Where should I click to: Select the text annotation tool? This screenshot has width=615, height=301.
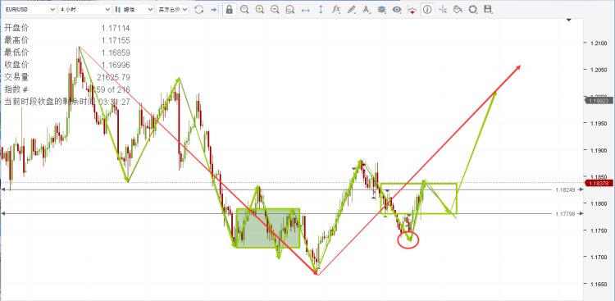(367, 10)
